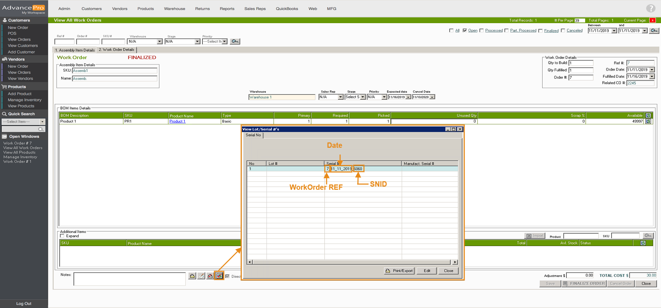Click the serial icon in Additional Items header
The image size is (661, 308).
tap(643, 243)
